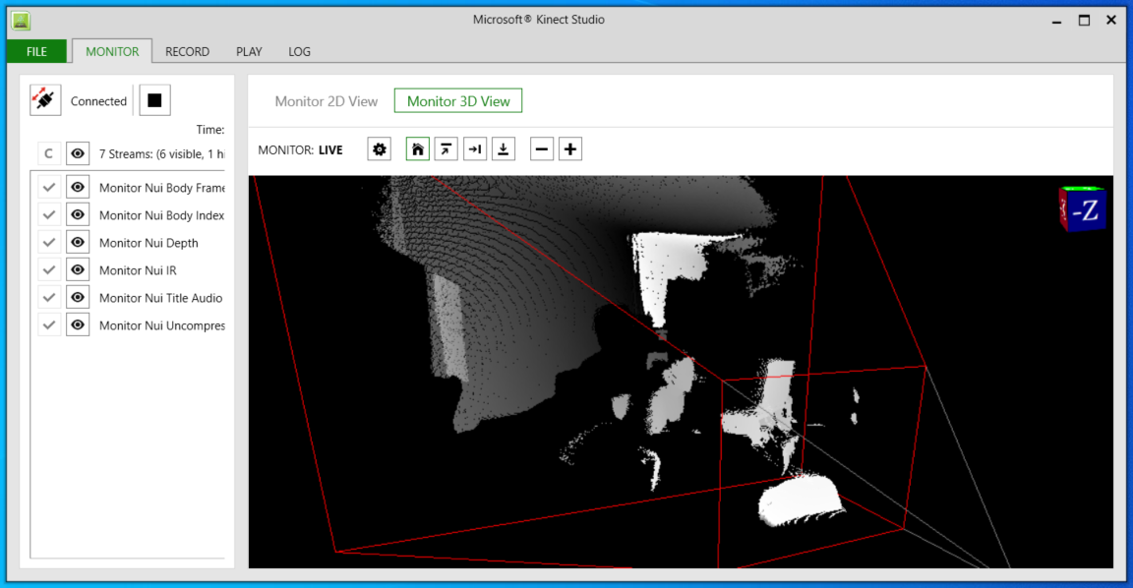Open the 3D view settings gear
The image size is (1133, 588).
(379, 149)
